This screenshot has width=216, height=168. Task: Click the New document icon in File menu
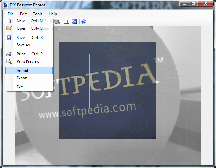tap(9, 21)
